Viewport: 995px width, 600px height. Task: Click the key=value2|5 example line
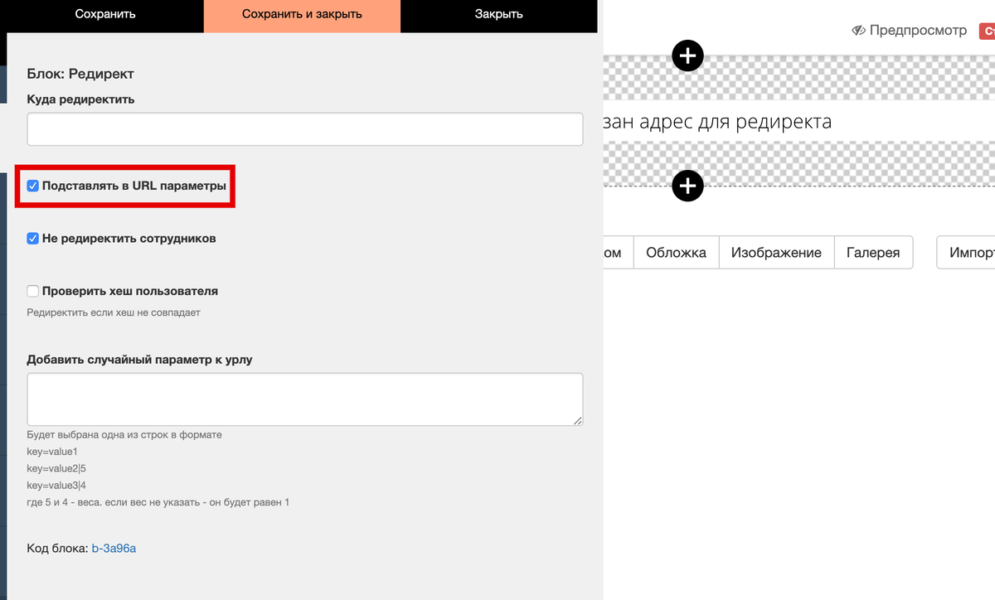pos(56,468)
